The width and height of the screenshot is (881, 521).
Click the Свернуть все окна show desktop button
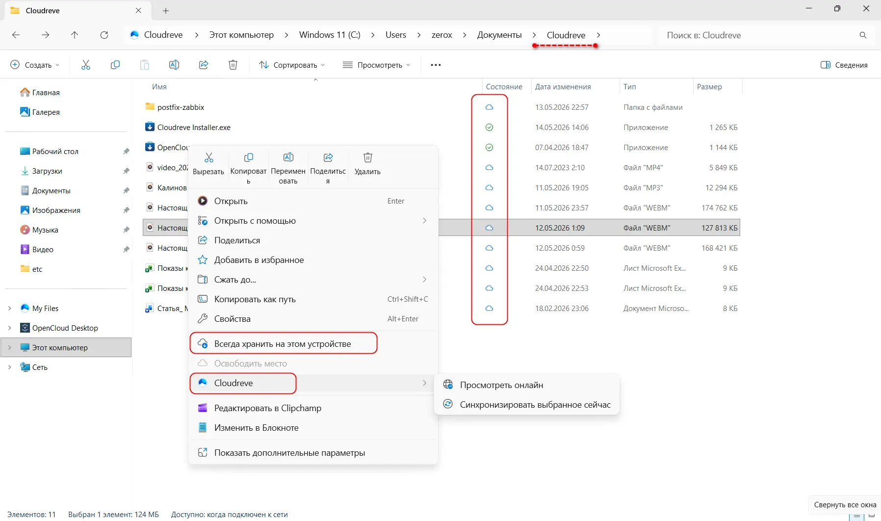pyautogui.click(x=845, y=505)
